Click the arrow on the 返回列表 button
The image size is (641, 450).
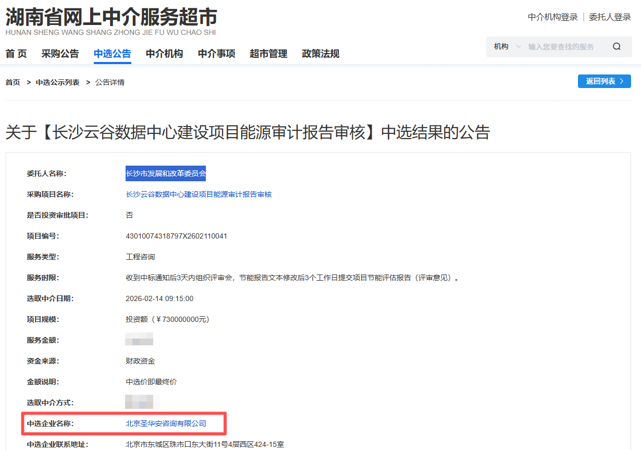click(620, 81)
